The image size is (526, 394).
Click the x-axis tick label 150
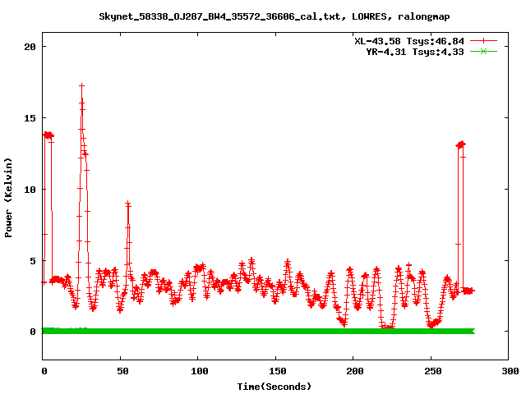click(277, 371)
